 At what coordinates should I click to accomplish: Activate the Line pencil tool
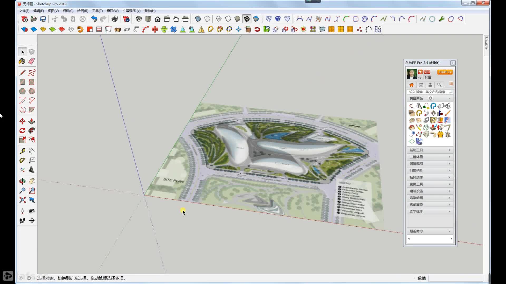point(22,73)
